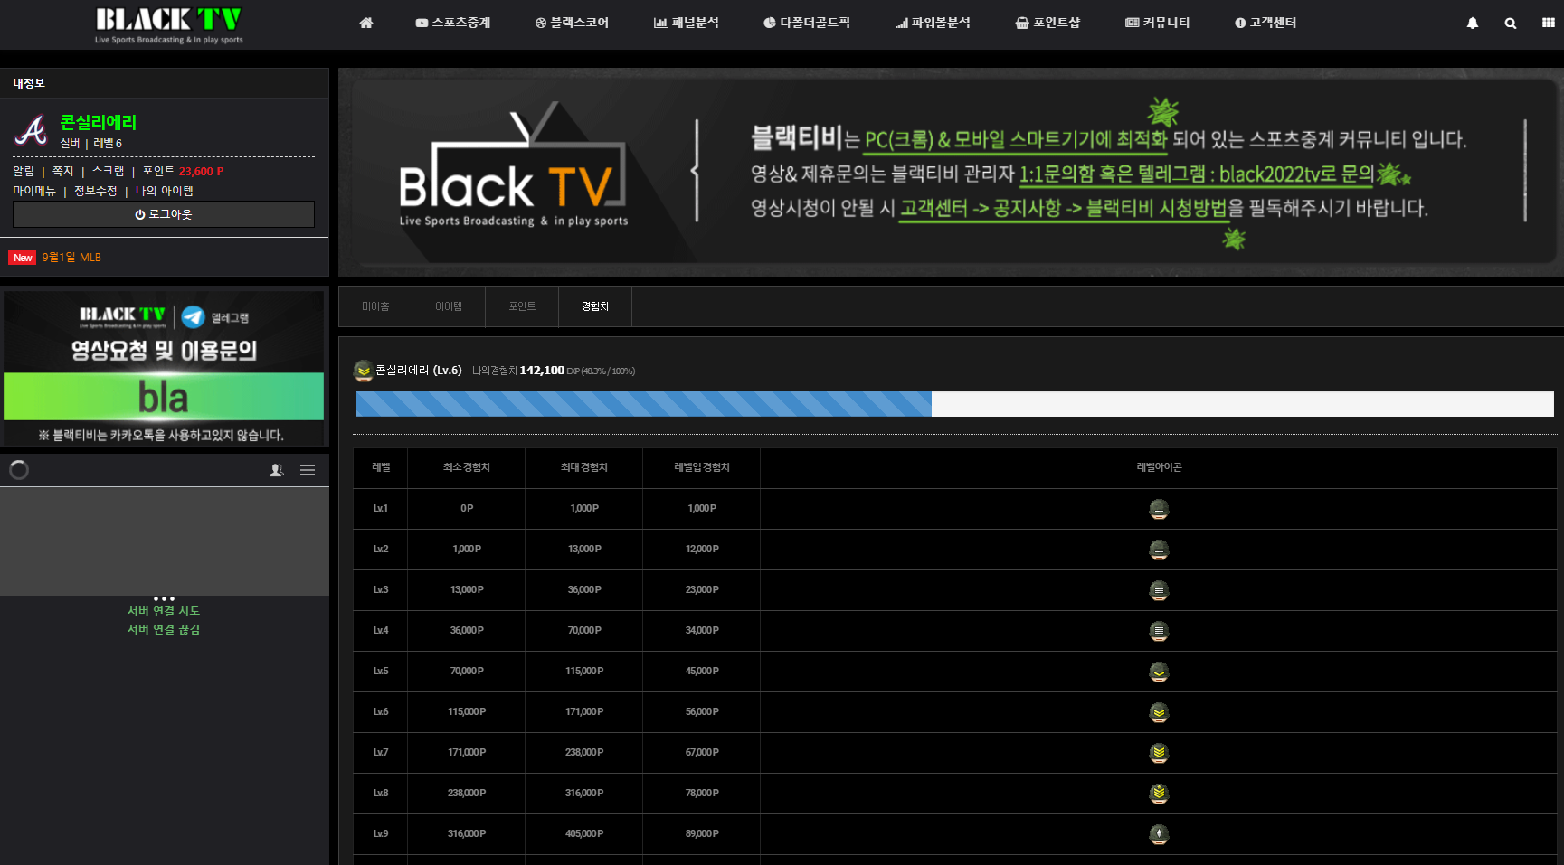Image resolution: width=1564 pixels, height=865 pixels.
Task: Click the Telegram inquiry banner image
Action: tap(164, 366)
